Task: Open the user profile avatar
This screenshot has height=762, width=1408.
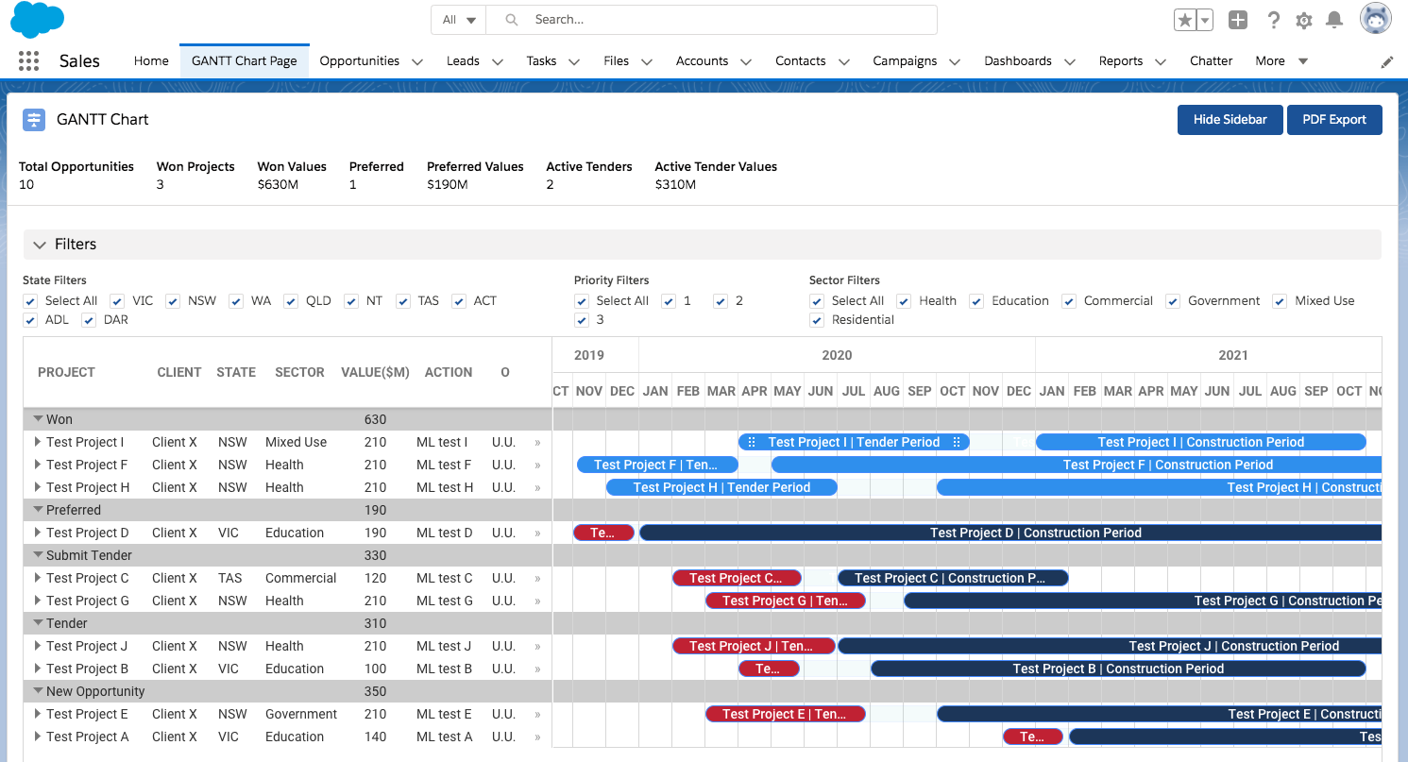Action: coord(1376,19)
